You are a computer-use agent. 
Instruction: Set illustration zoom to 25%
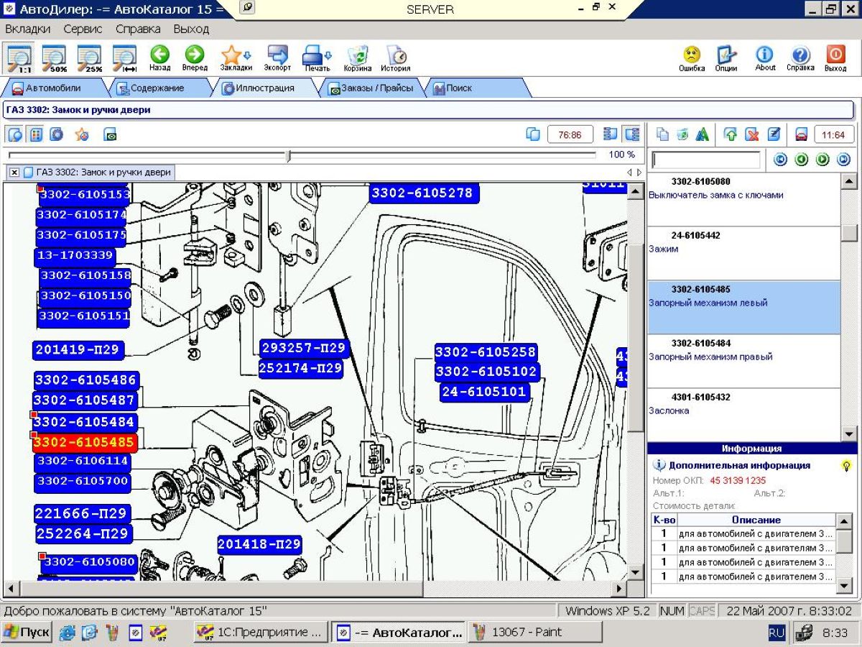tap(89, 58)
